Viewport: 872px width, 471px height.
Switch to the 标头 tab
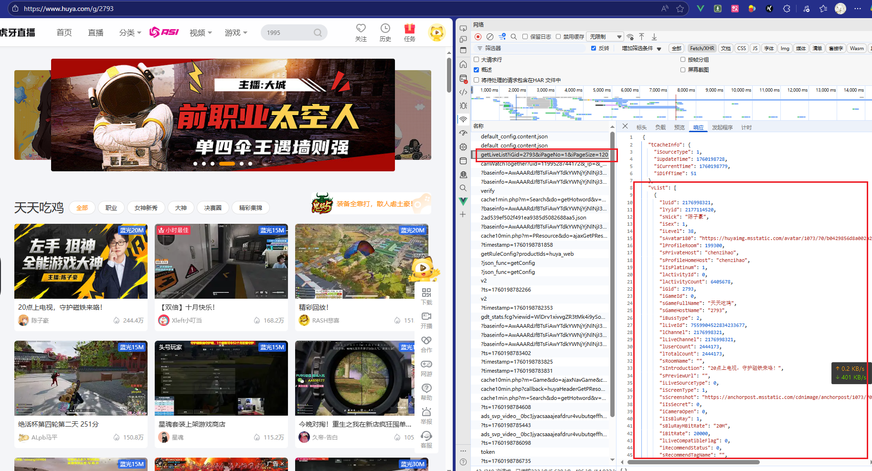click(641, 127)
